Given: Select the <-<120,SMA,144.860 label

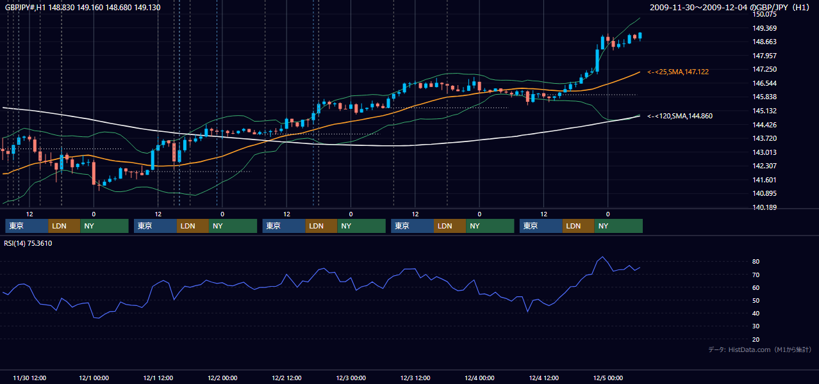Looking at the screenshot, I should pyautogui.click(x=680, y=116).
